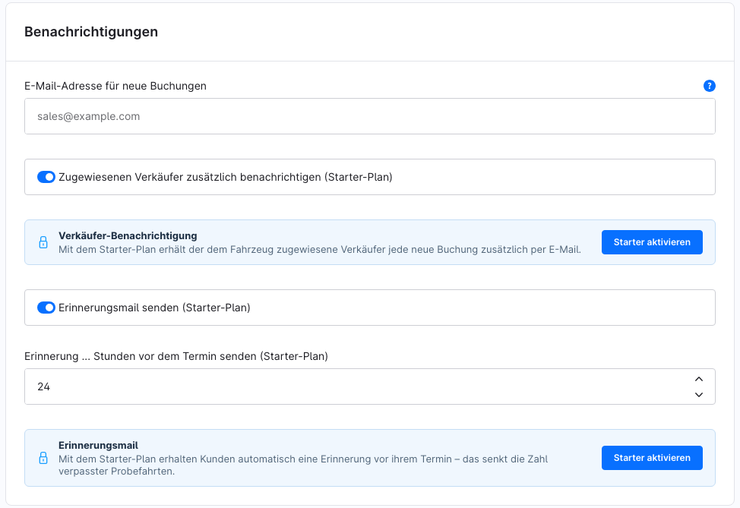This screenshot has width=740, height=508.
Task: Click label Zugewiesenen Verkäufer zusätzlich benachrichtigen (Starter-Plan)
Action: tap(226, 177)
